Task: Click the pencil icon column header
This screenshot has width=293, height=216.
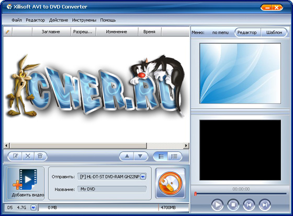Action: pyautogui.click(x=8, y=32)
